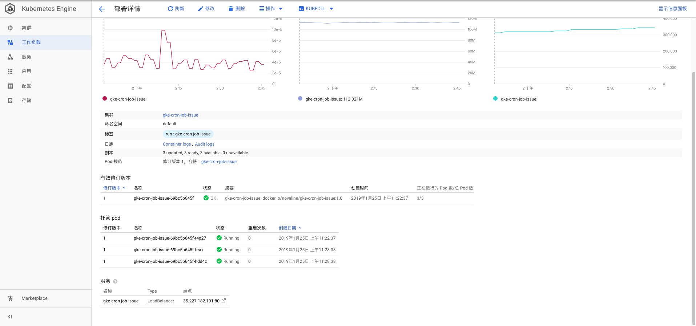
Task: Click the 3 updated, 3 ready replicas text
Action: [x=205, y=153]
